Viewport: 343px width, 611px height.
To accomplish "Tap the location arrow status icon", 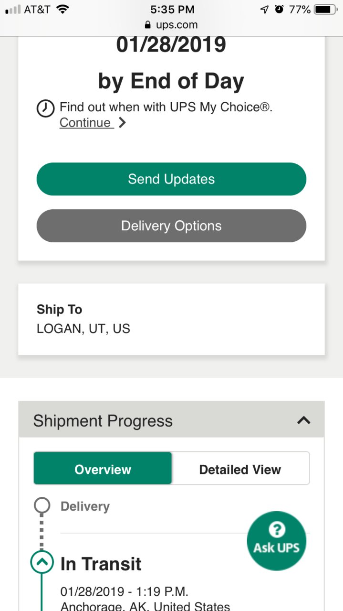I will tap(264, 10).
